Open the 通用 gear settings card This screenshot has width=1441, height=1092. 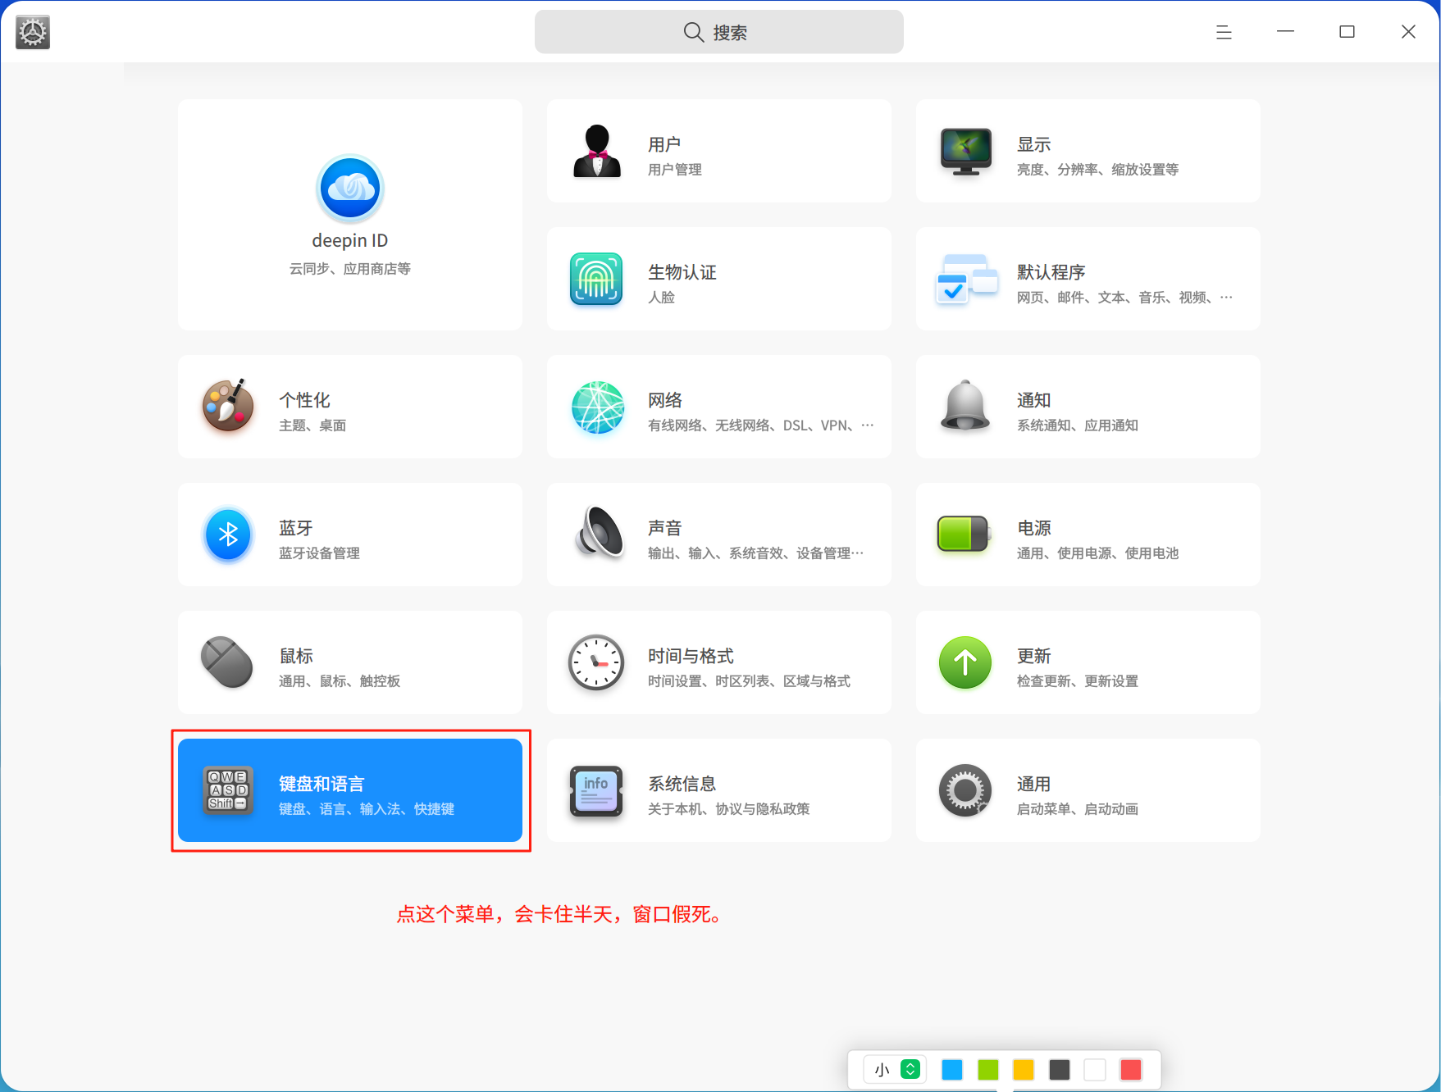pyautogui.click(x=1088, y=790)
